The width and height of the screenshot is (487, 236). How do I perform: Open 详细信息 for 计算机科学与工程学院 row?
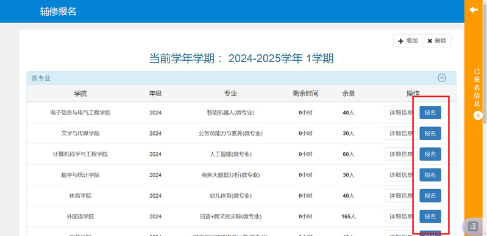coord(401,154)
